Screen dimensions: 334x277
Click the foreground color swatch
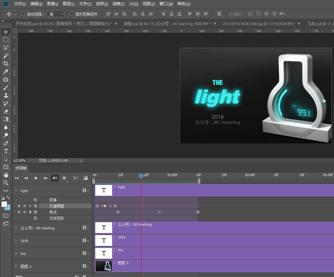point(4,204)
